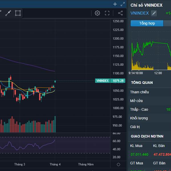Click VNINDEX price label 1079.28
This screenshot has width=171, height=171.
pos(118,81)
